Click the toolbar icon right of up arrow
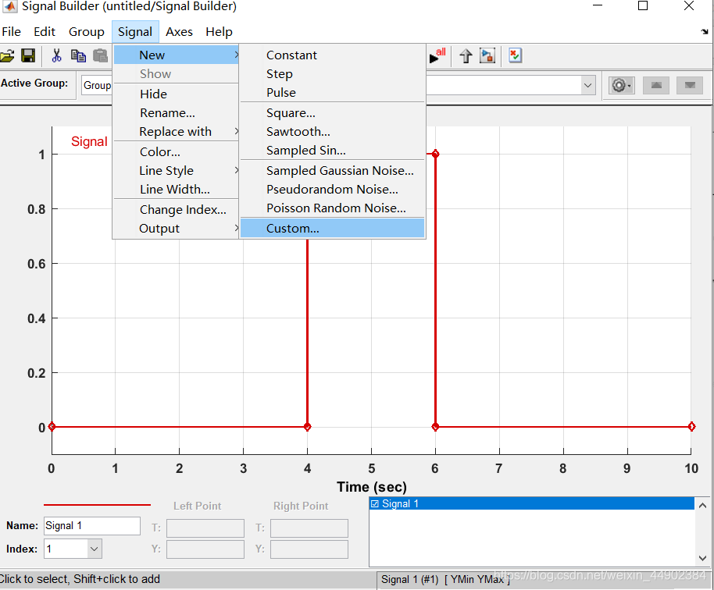Screen dimensions: 714x590 (x=487, y=55)
